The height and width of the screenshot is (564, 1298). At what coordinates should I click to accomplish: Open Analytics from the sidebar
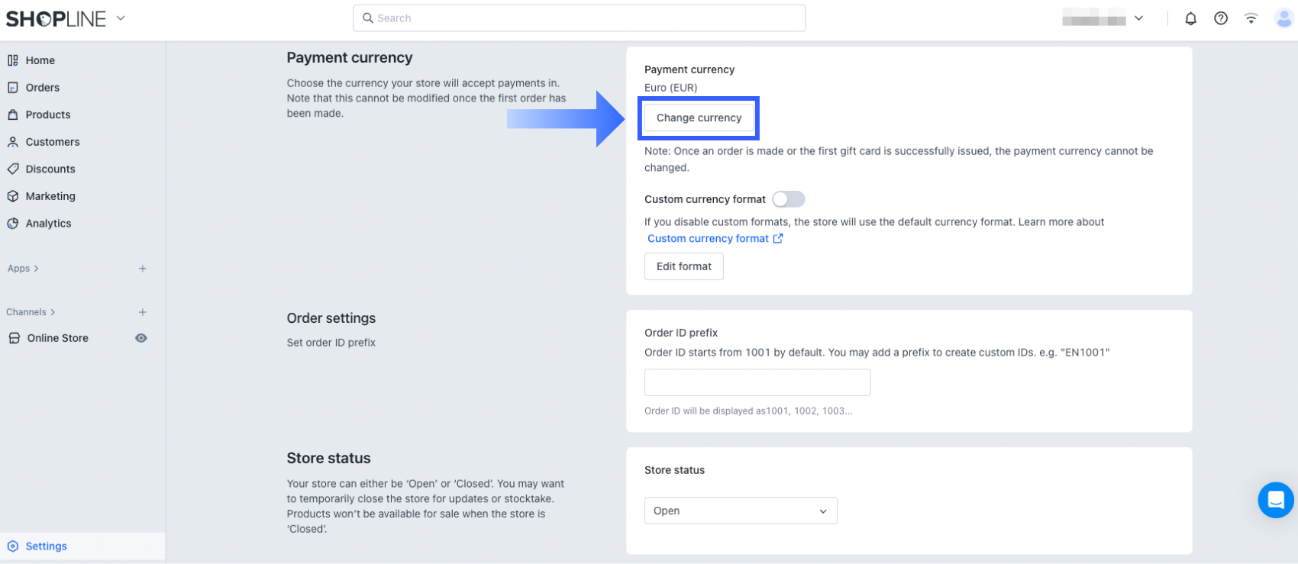[48, 224]
